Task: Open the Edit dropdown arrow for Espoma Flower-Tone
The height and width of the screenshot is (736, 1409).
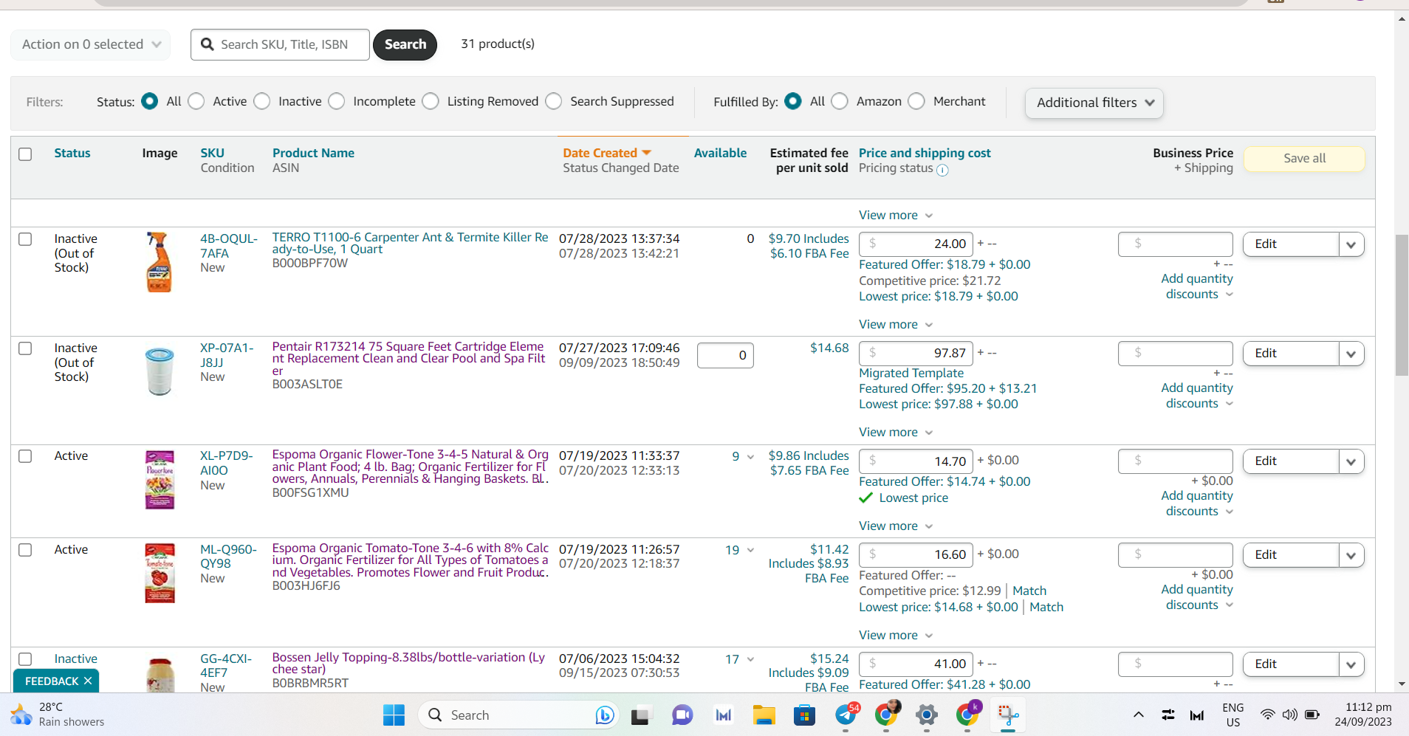Action: [1351, 461]
